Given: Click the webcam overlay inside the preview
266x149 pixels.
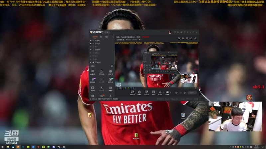Looking at the screenshot, I should [189, 78].
